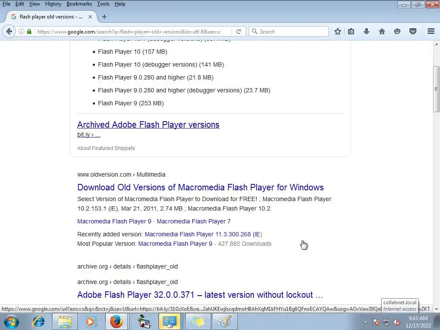This screenshot has width=440, height=330.
Task: Click the muted volume speaker tray icon
Action: [397, 322]
